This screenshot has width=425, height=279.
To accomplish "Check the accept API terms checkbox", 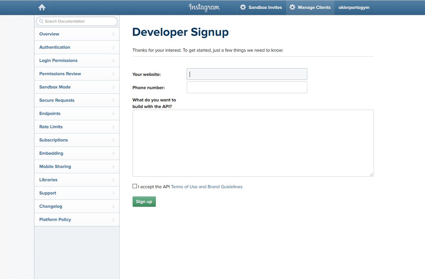I will coord(135,186).
